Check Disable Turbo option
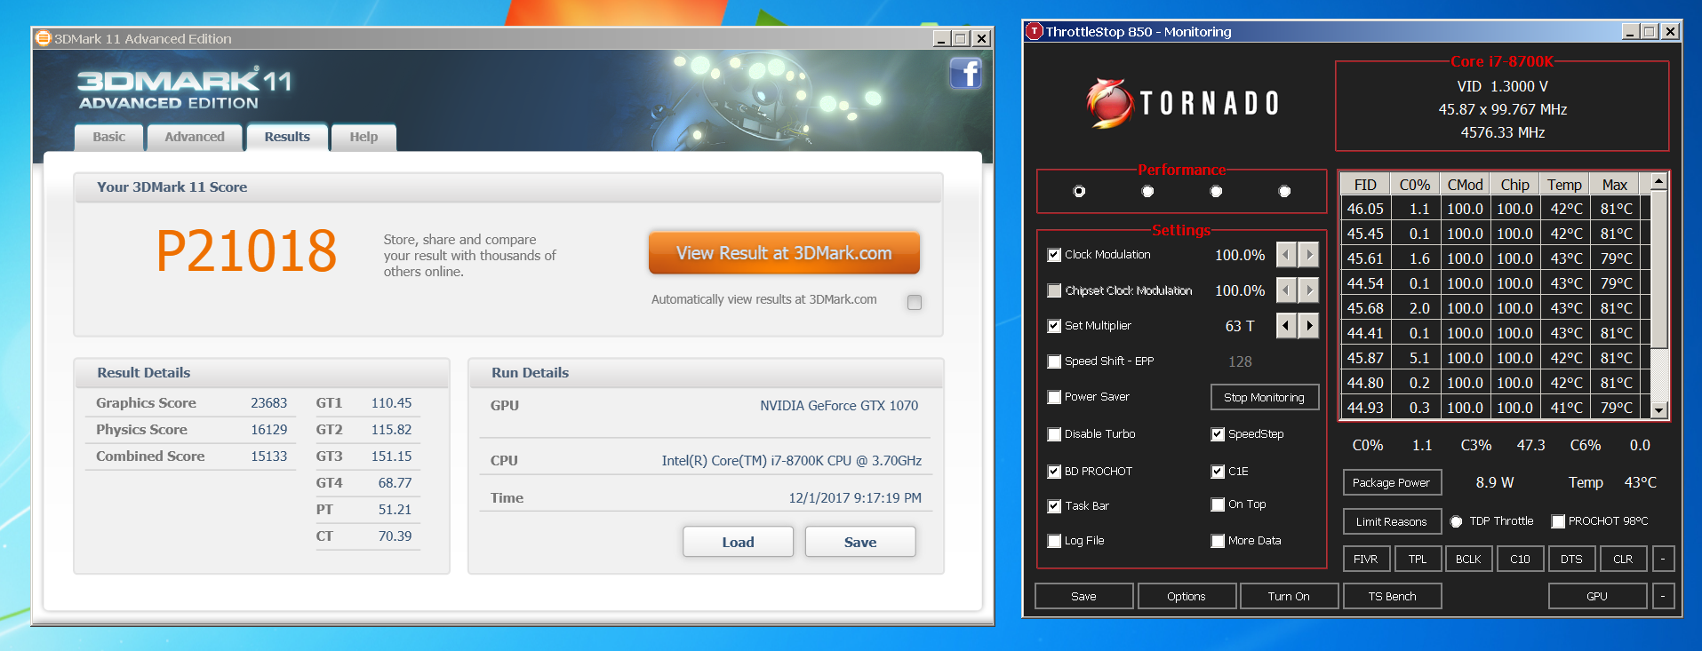 [x=1054, y=434]
